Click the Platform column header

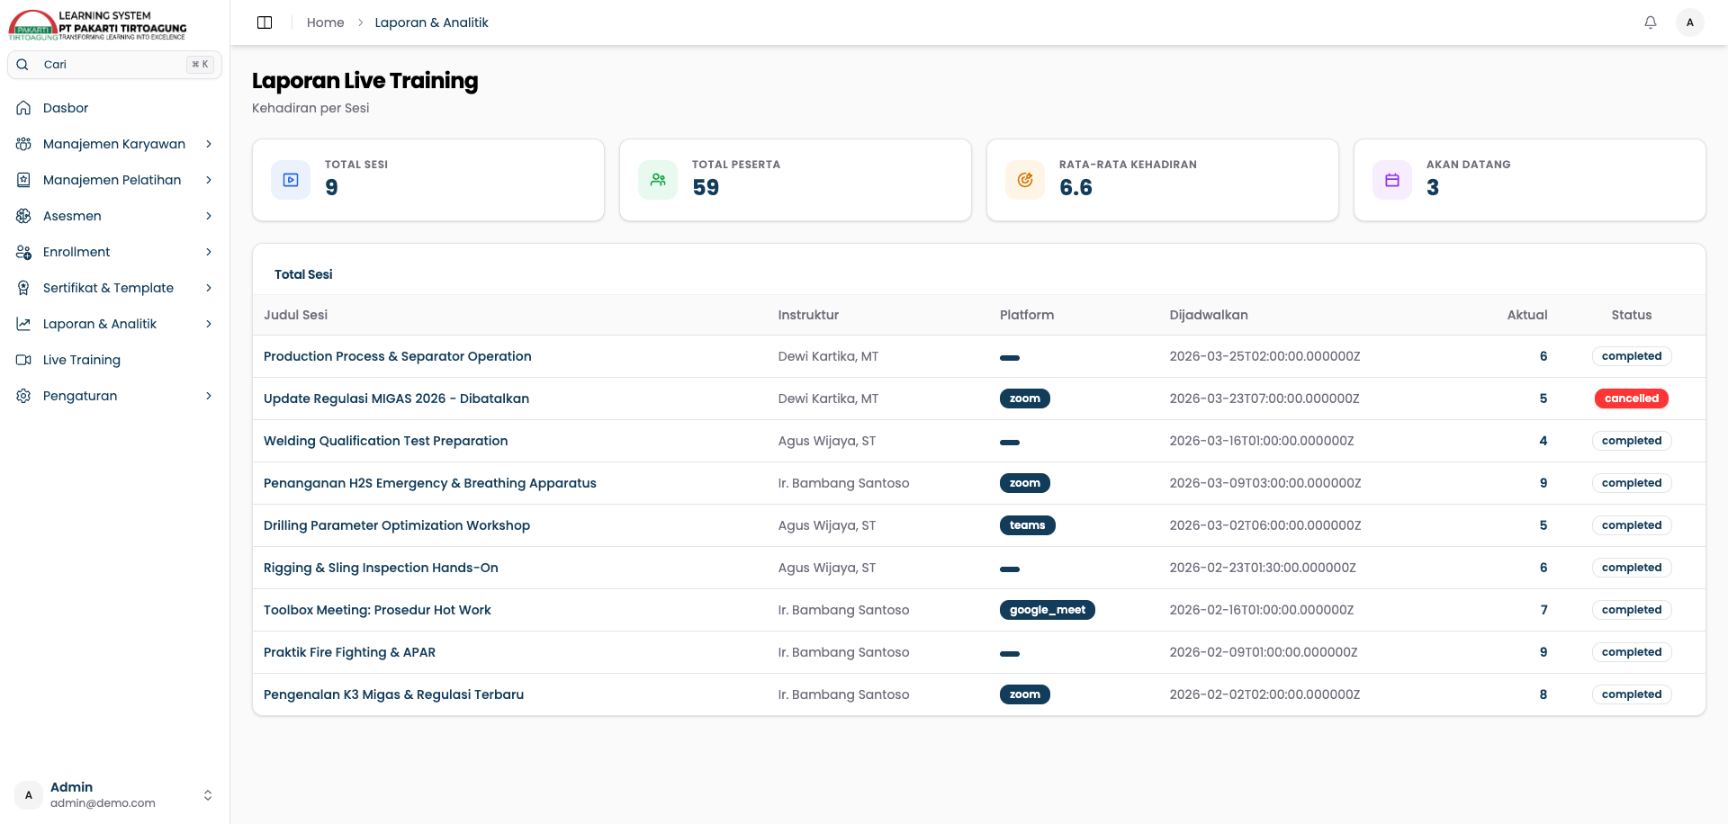1027,315
